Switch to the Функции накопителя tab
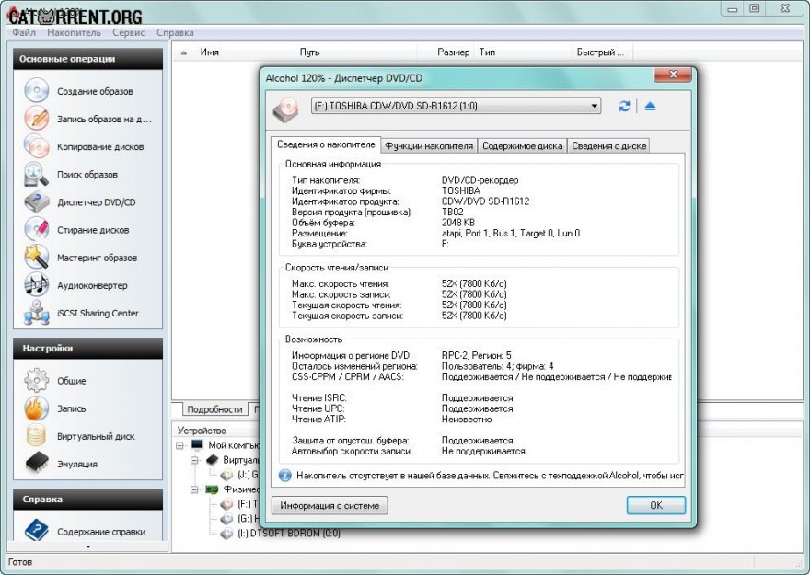 click(429, 146)
